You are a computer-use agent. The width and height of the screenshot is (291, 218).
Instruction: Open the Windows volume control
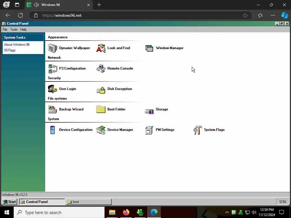254,212
